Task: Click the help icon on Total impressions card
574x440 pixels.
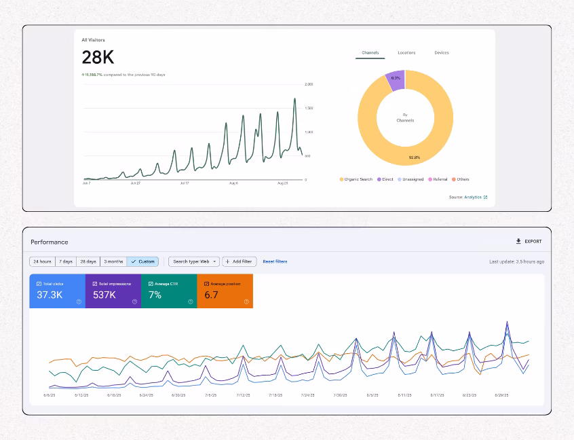Action: click(x=134, y=301)
